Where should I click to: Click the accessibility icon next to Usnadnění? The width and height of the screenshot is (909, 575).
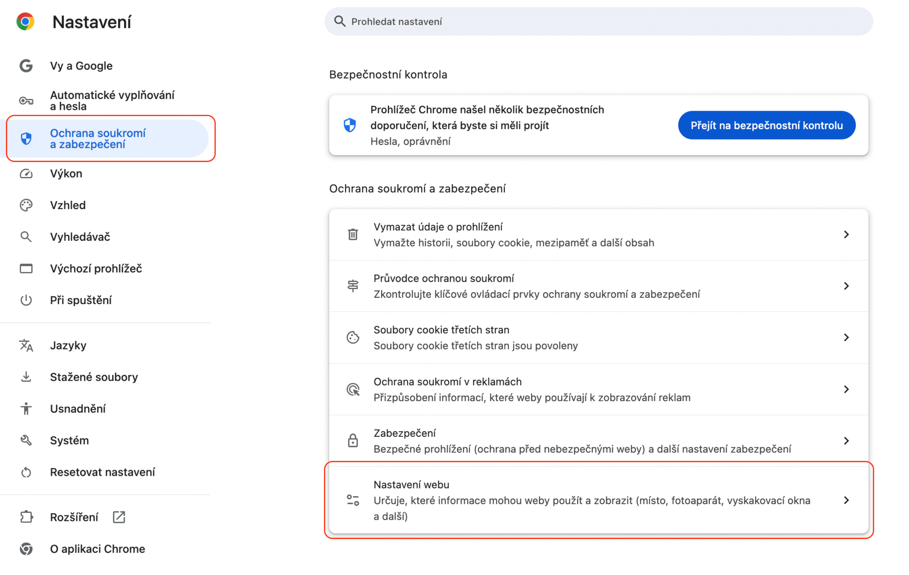26,408
